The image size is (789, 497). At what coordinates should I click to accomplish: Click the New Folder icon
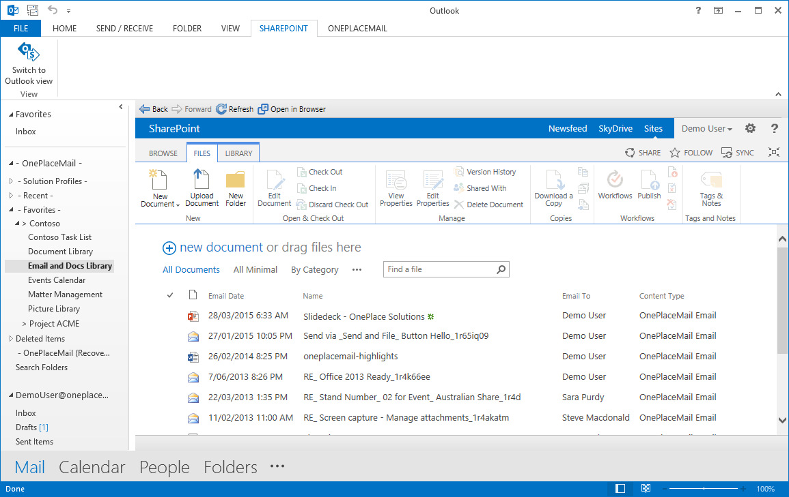(x=236, y=180)
